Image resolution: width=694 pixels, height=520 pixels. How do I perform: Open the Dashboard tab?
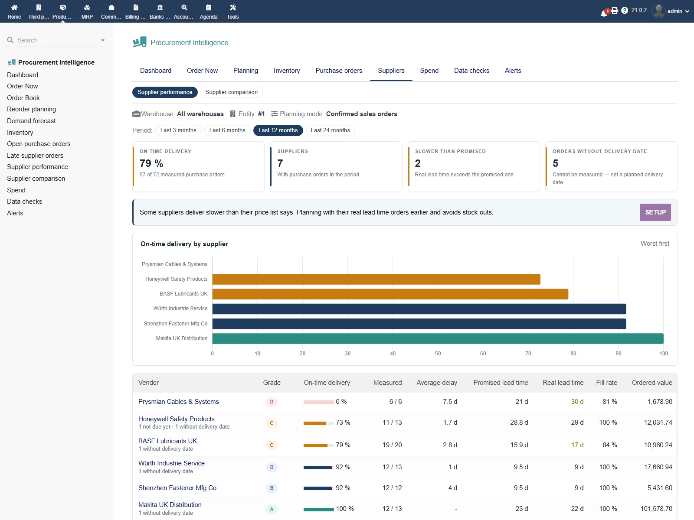coord(156,71)
